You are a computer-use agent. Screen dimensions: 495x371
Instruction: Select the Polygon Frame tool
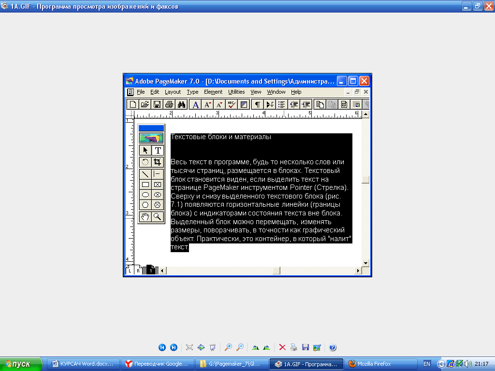158,205
